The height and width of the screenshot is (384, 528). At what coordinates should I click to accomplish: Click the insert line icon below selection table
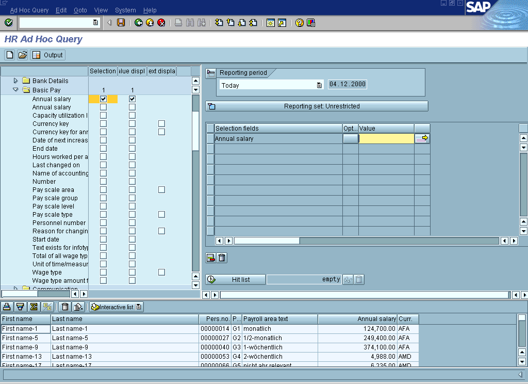[211, 258]
